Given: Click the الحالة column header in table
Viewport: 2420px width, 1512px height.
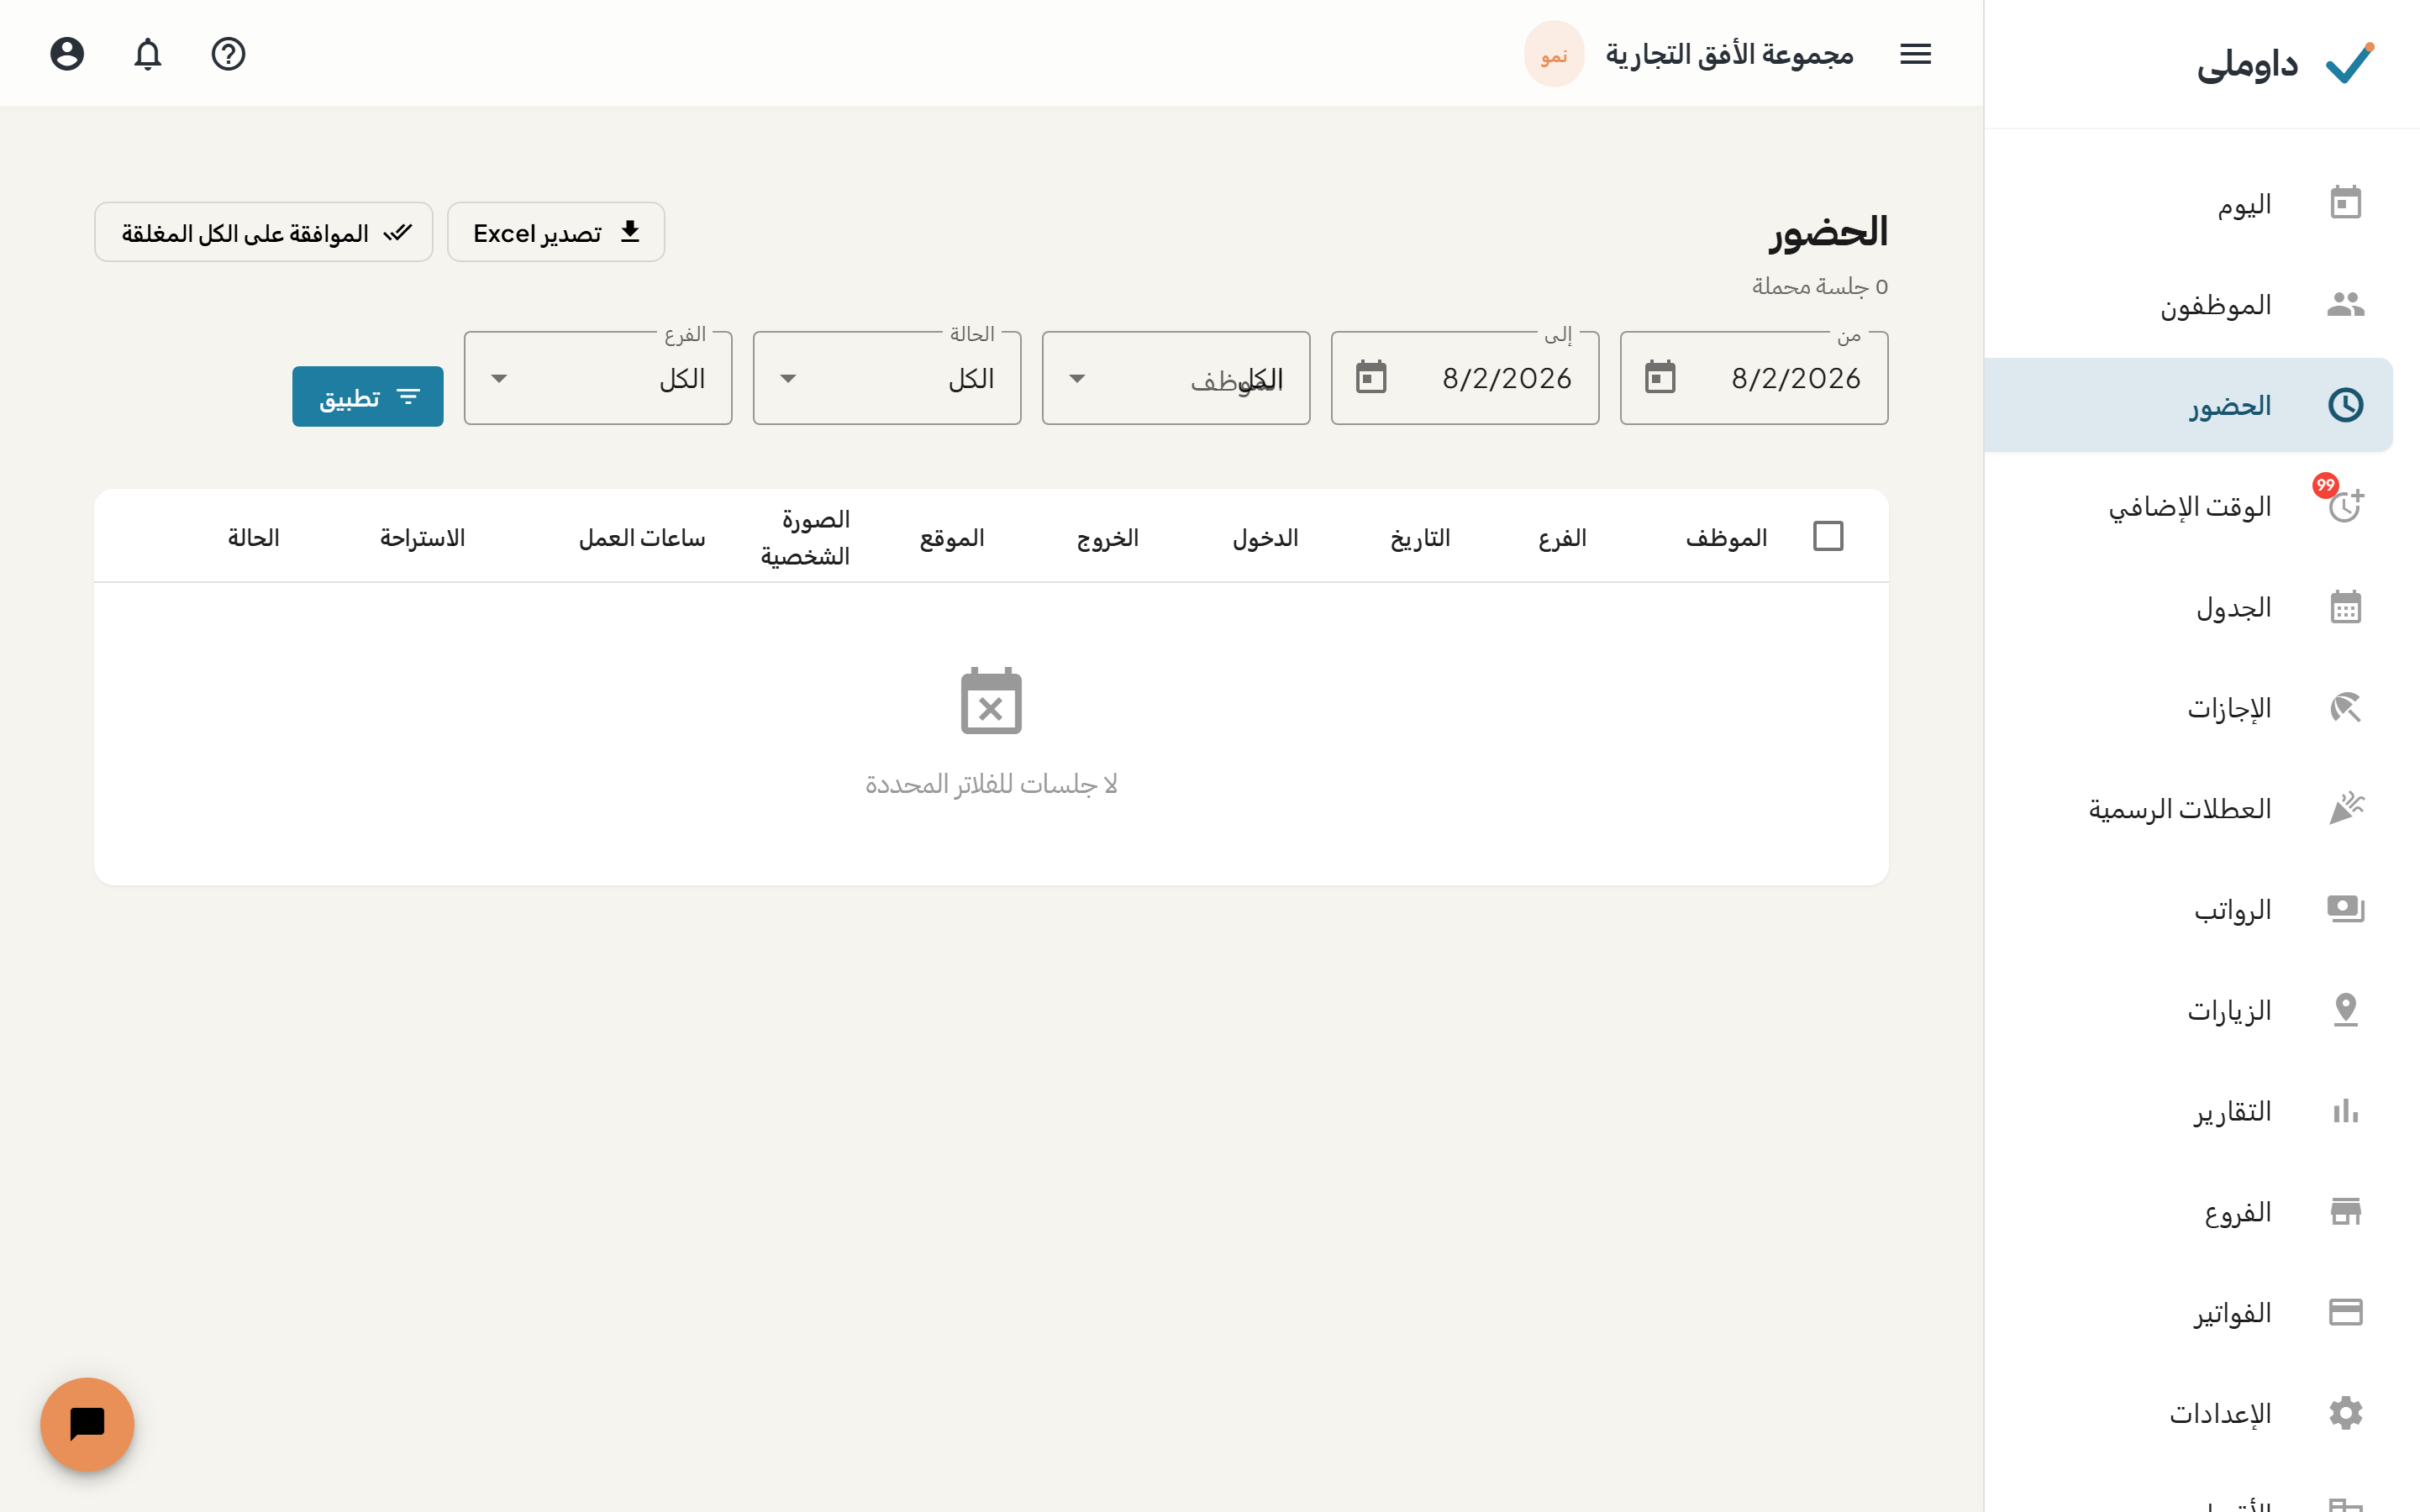Looking at the screenshot, I should click(253, 538).
